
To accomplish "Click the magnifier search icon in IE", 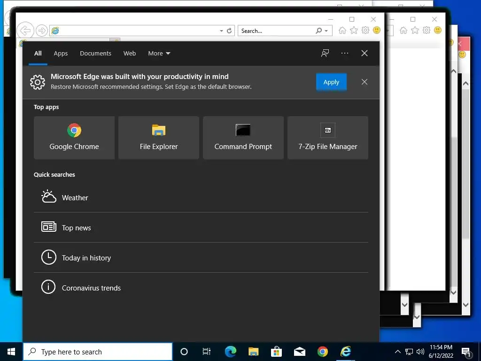I will pyautogui.click(x=319, y=31).
